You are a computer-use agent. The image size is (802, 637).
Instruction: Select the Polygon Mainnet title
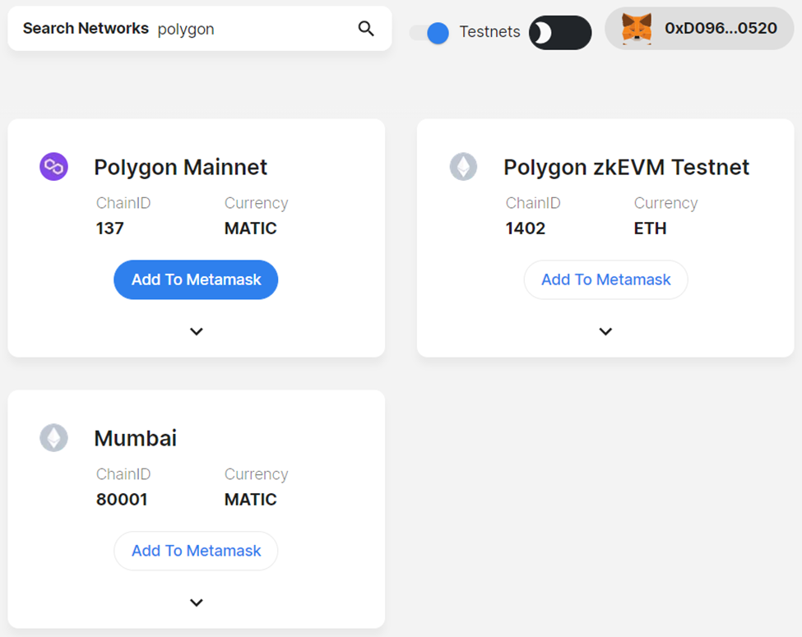click(x=180, y=167)
